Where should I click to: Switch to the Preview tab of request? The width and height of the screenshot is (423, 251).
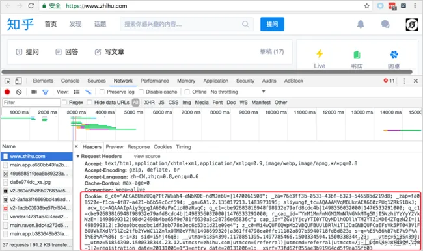pyautogui.click(x=115, y=147)
